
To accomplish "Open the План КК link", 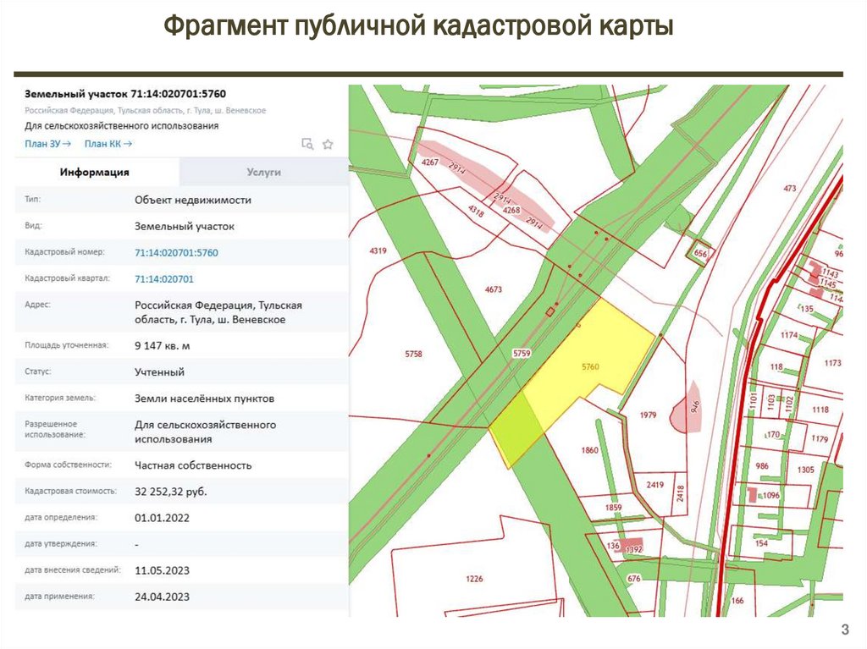I will point(108,144).
